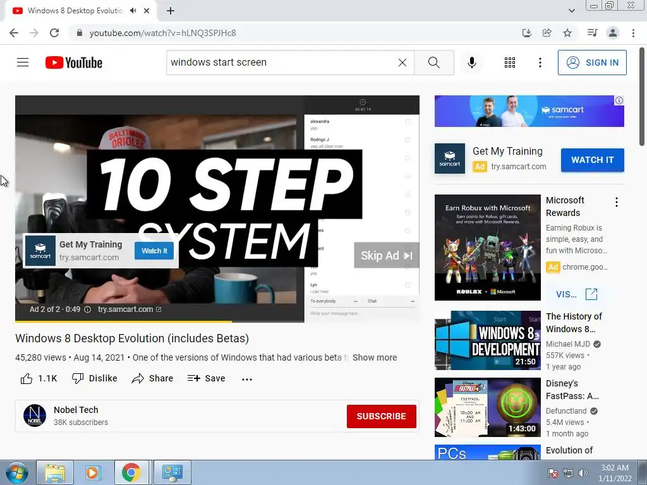Open system volume speaker in tray

pos(583,472)
